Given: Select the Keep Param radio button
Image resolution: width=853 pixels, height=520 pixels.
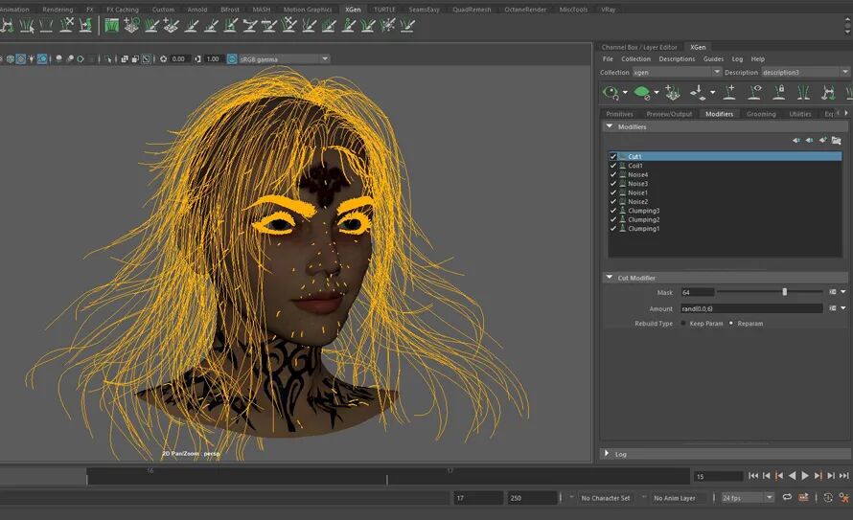Looking at the screenshot, I should tap(683, 324).
